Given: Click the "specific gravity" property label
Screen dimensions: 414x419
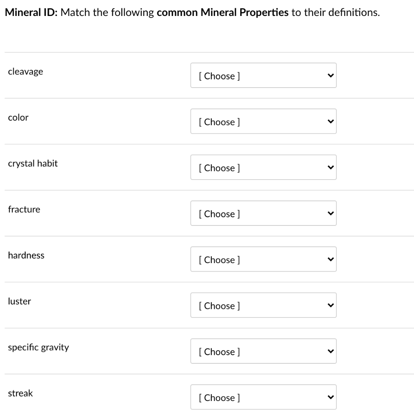Looking at the screenshot, I should pos(38,347).
